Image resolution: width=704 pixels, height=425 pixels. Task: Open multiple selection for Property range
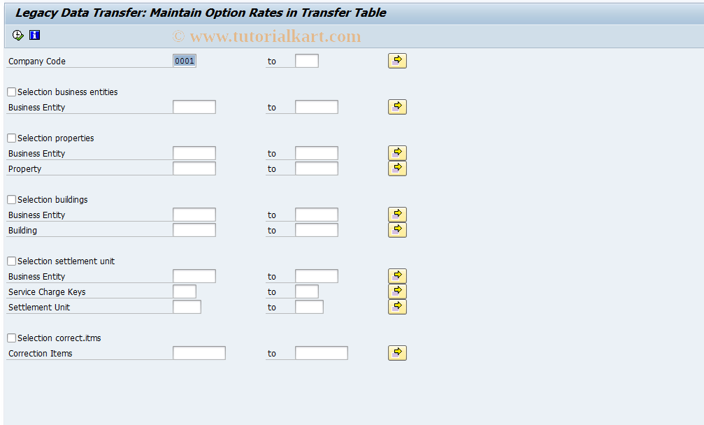[x=396, y=168]
